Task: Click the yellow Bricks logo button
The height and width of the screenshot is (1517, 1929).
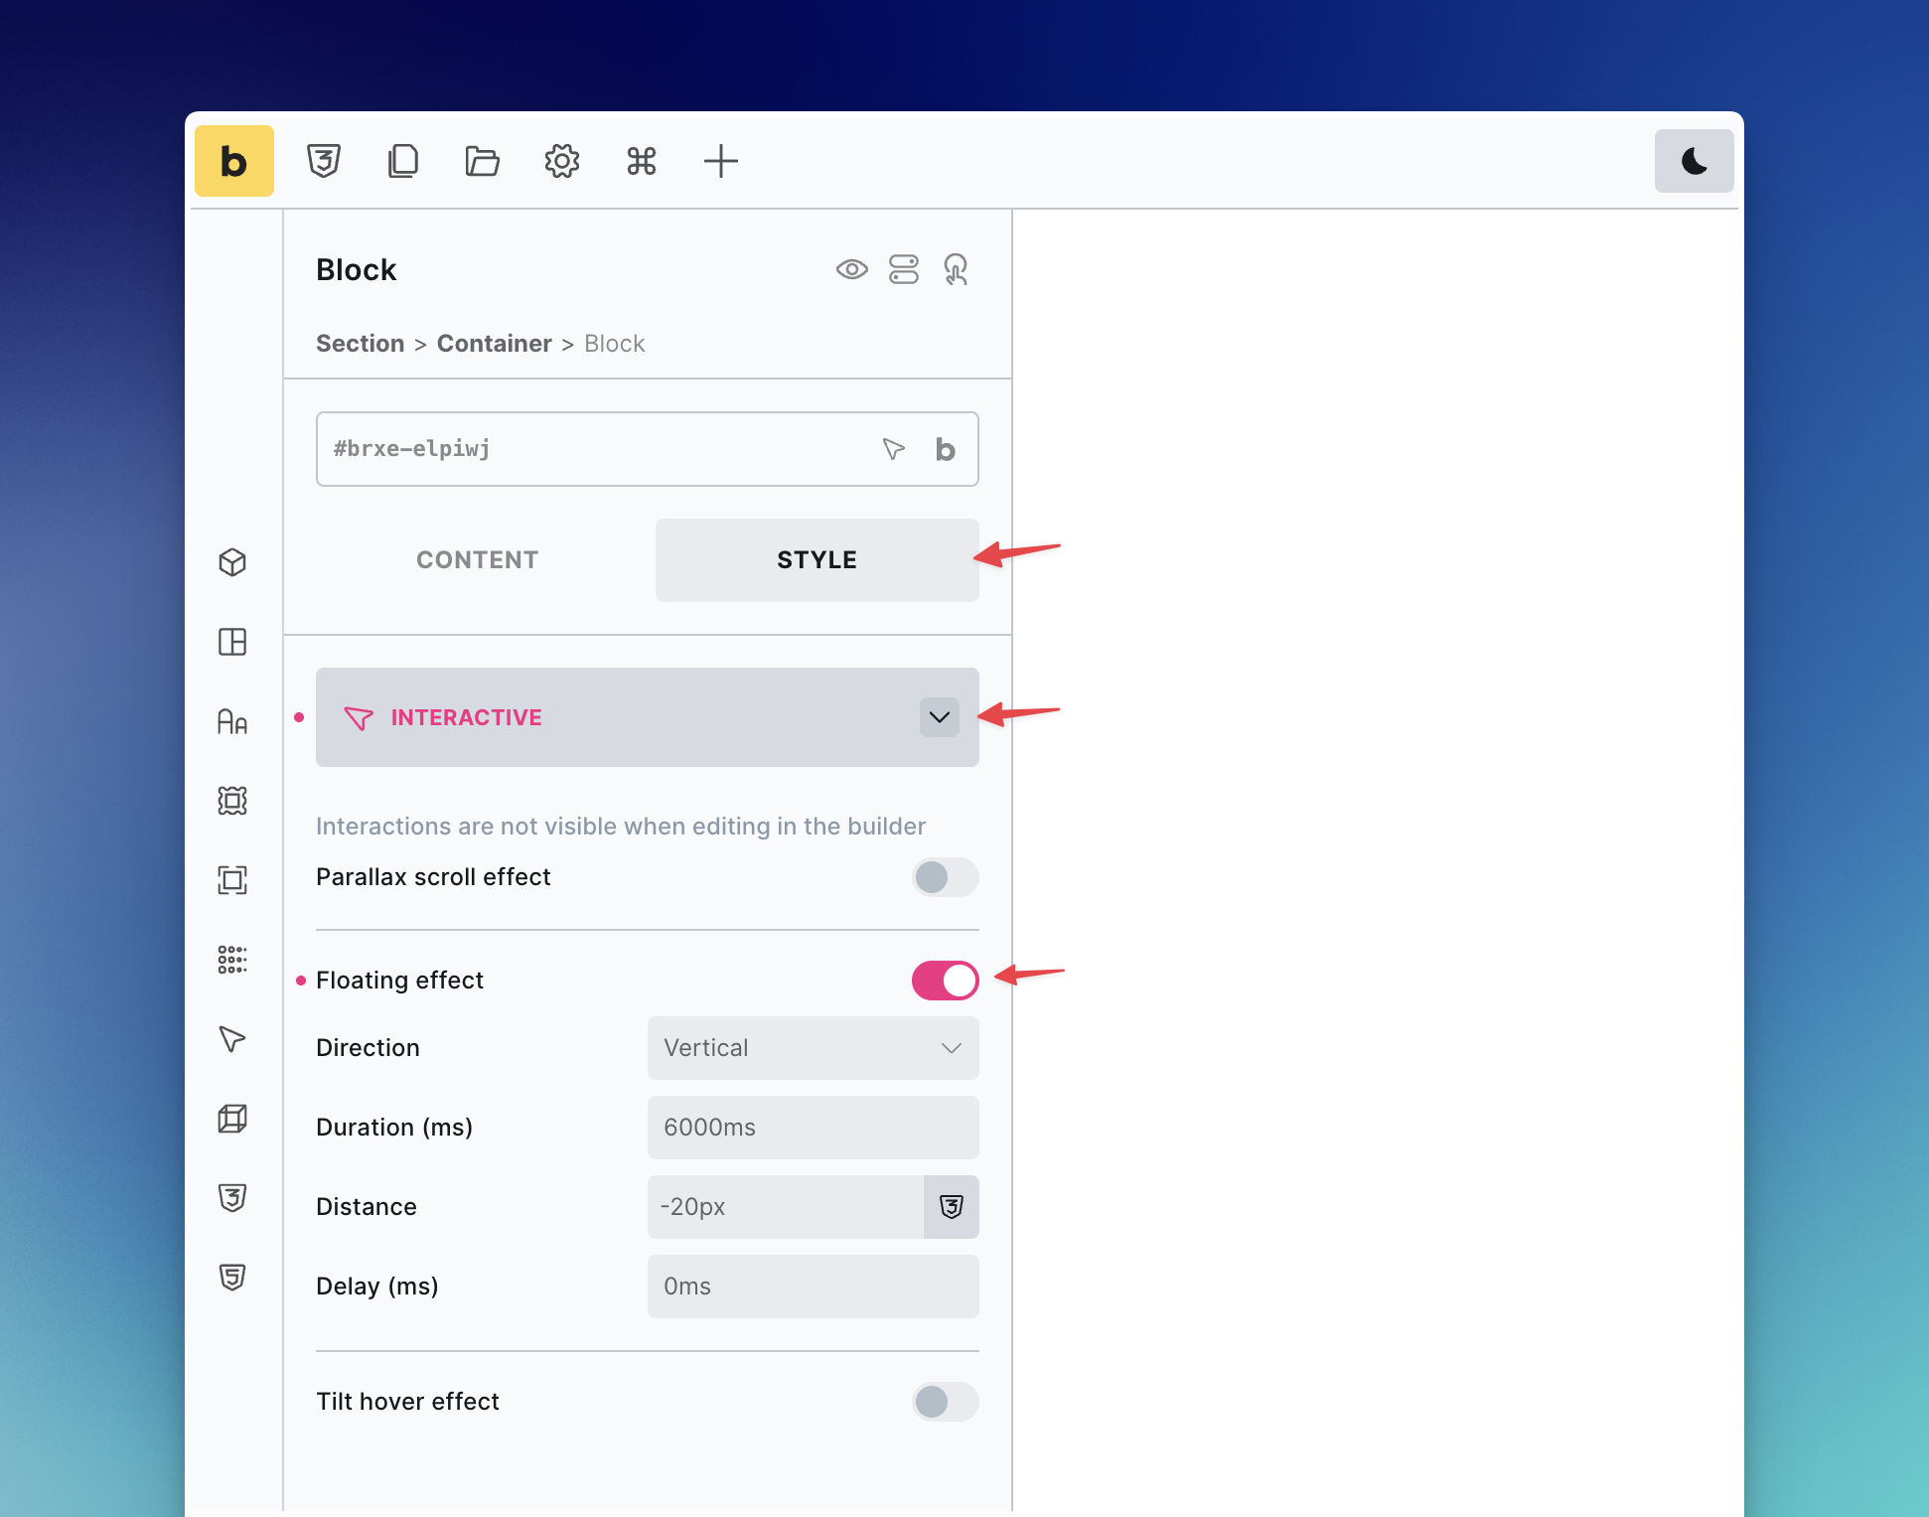Action: 233,161
